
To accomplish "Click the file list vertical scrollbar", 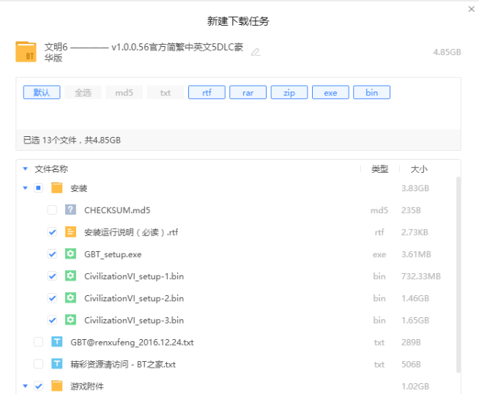I will (x=458, y=271).
